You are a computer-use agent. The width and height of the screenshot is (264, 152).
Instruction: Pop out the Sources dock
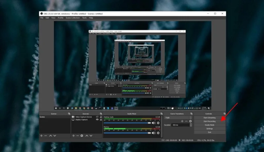point(101,114)
